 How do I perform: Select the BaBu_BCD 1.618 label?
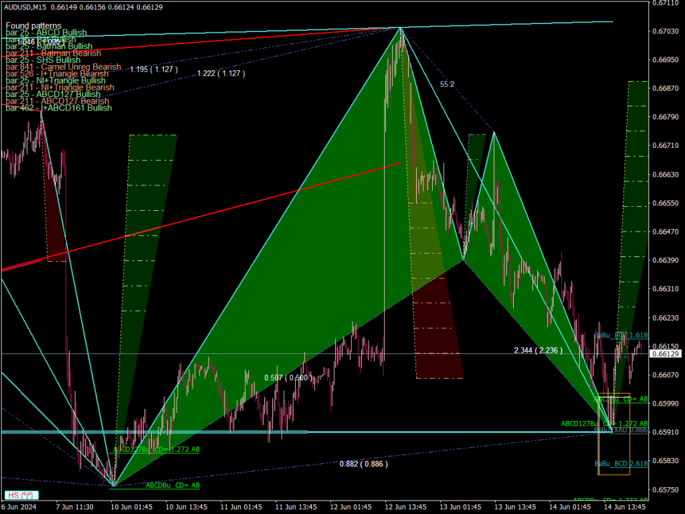(621, 335)
